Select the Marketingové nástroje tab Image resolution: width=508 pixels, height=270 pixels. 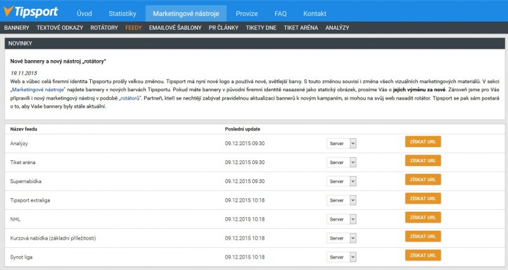[x=186, y=13]
